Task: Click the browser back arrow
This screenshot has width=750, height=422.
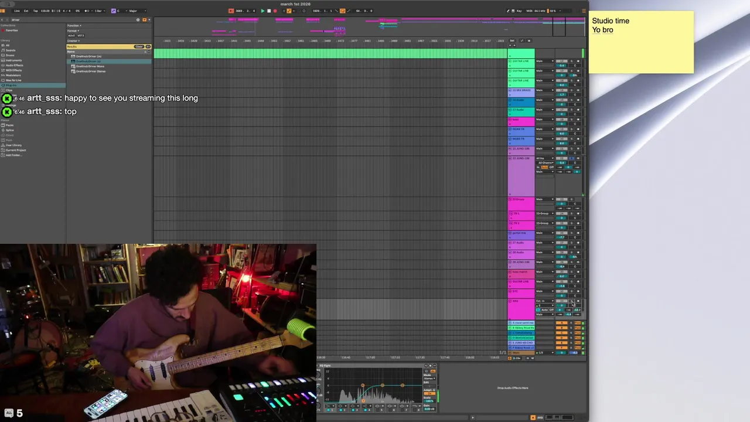Action: point(2,20)
